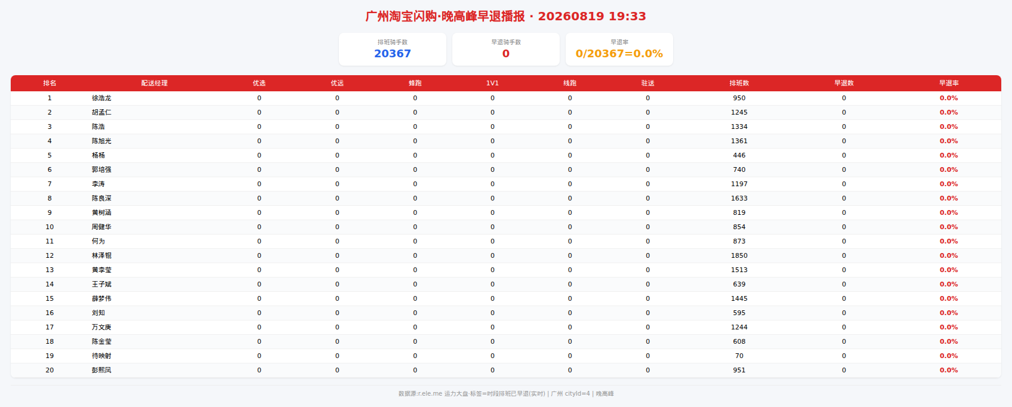Select manager name 陈金莹
This screenshot has width=1012, height=407.
pos(101,341)
